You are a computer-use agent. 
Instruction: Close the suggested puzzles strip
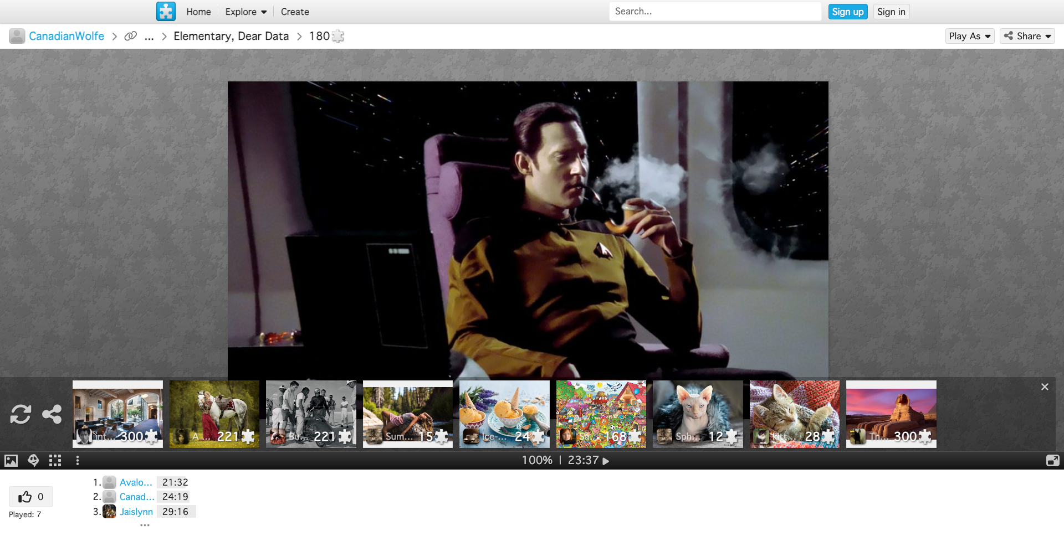tap(1045, 387)
